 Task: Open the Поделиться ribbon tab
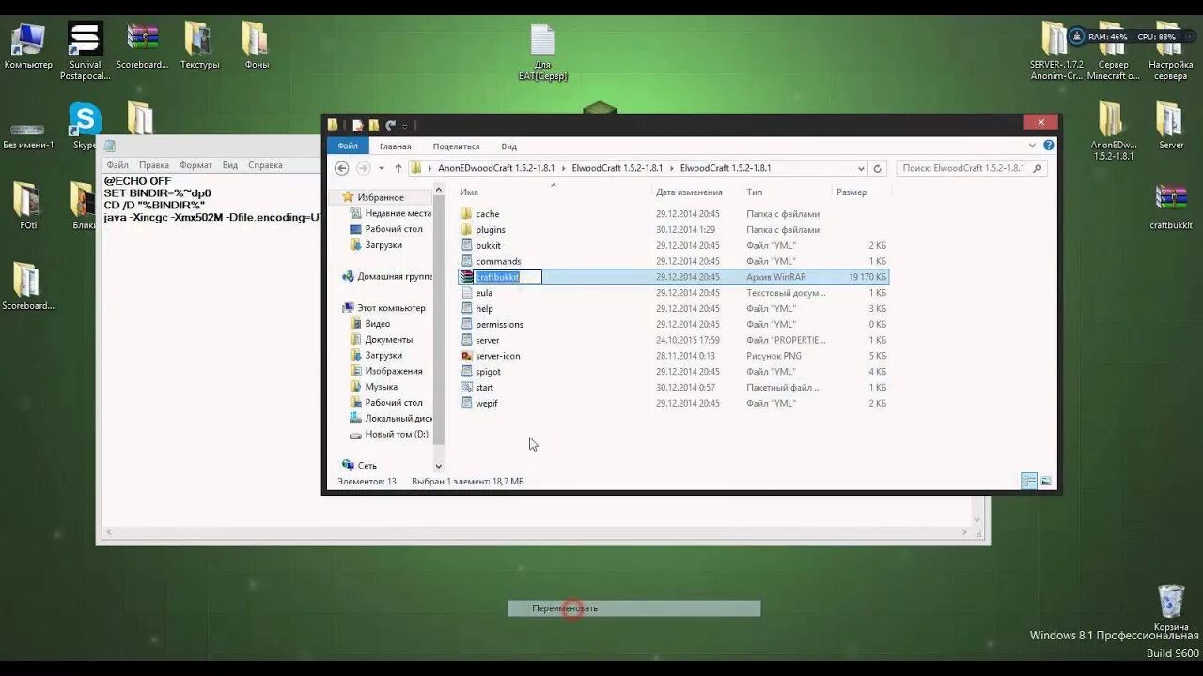pos(456,146)
